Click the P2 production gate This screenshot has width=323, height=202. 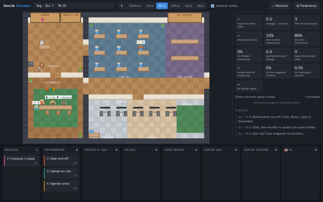[x=154, y=111]
